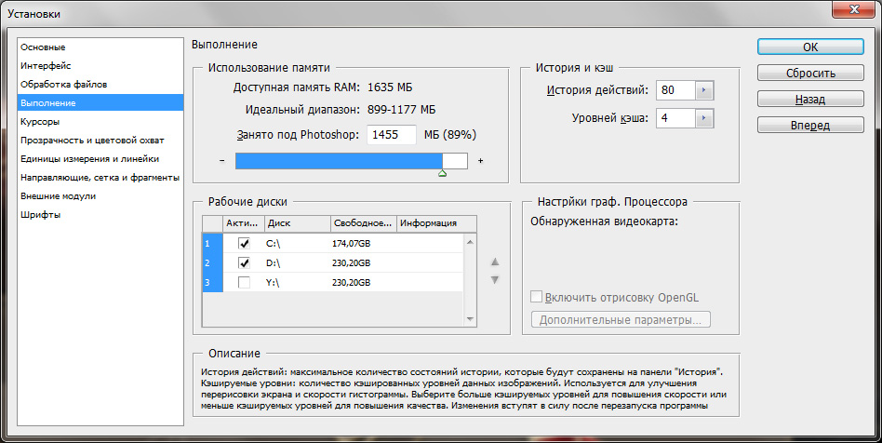Open Уровней кэша dropdown arrow
The image size is (882, 443).
(704, 118)
